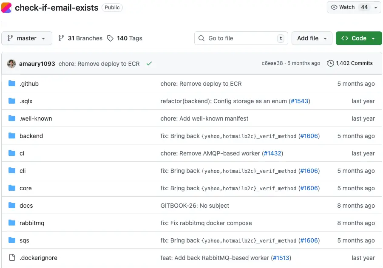Image resolution: width=383 pixels, height=268 pixels.
Task: Open the amaury1093 username link
Action: pyautogui.click(x=37, y=64)
